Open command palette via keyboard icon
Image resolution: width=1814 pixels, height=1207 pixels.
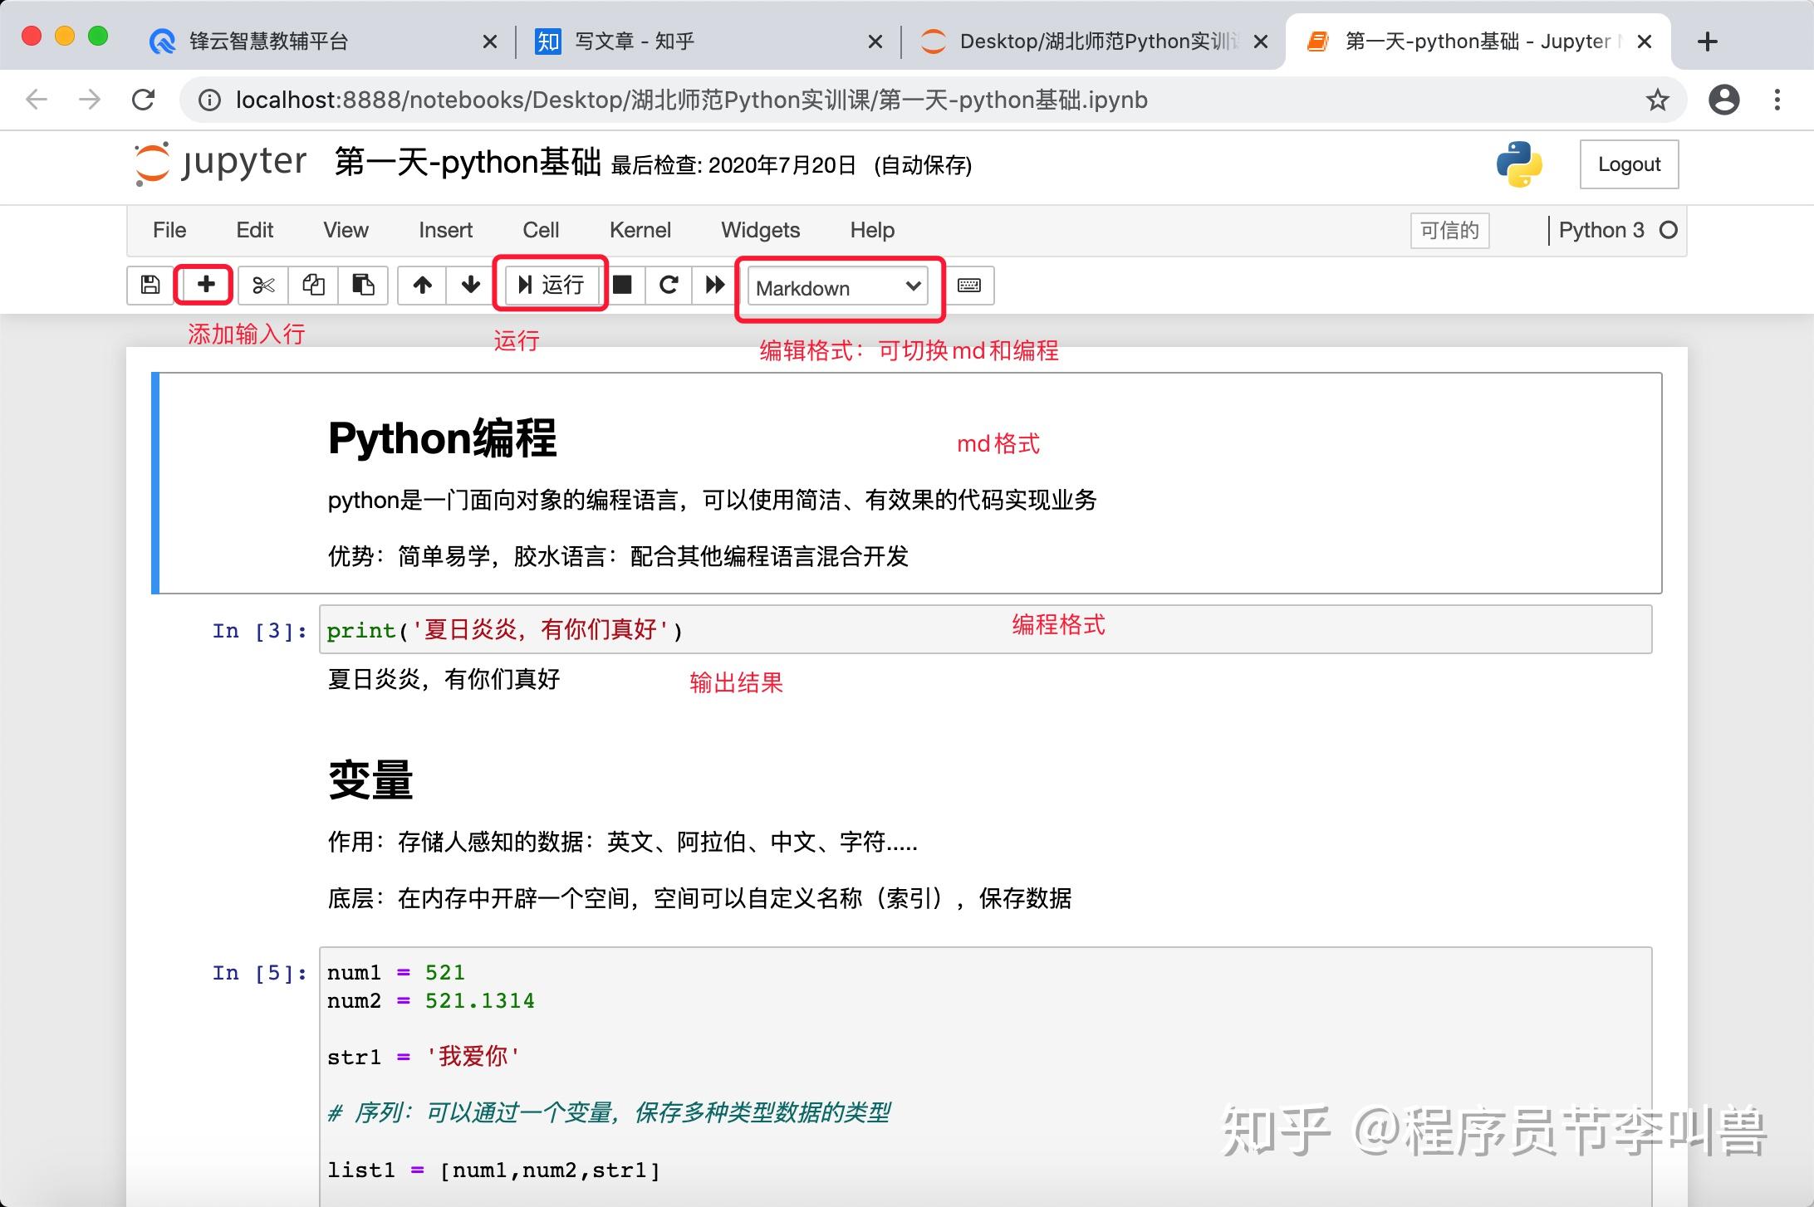click(969, 285)
